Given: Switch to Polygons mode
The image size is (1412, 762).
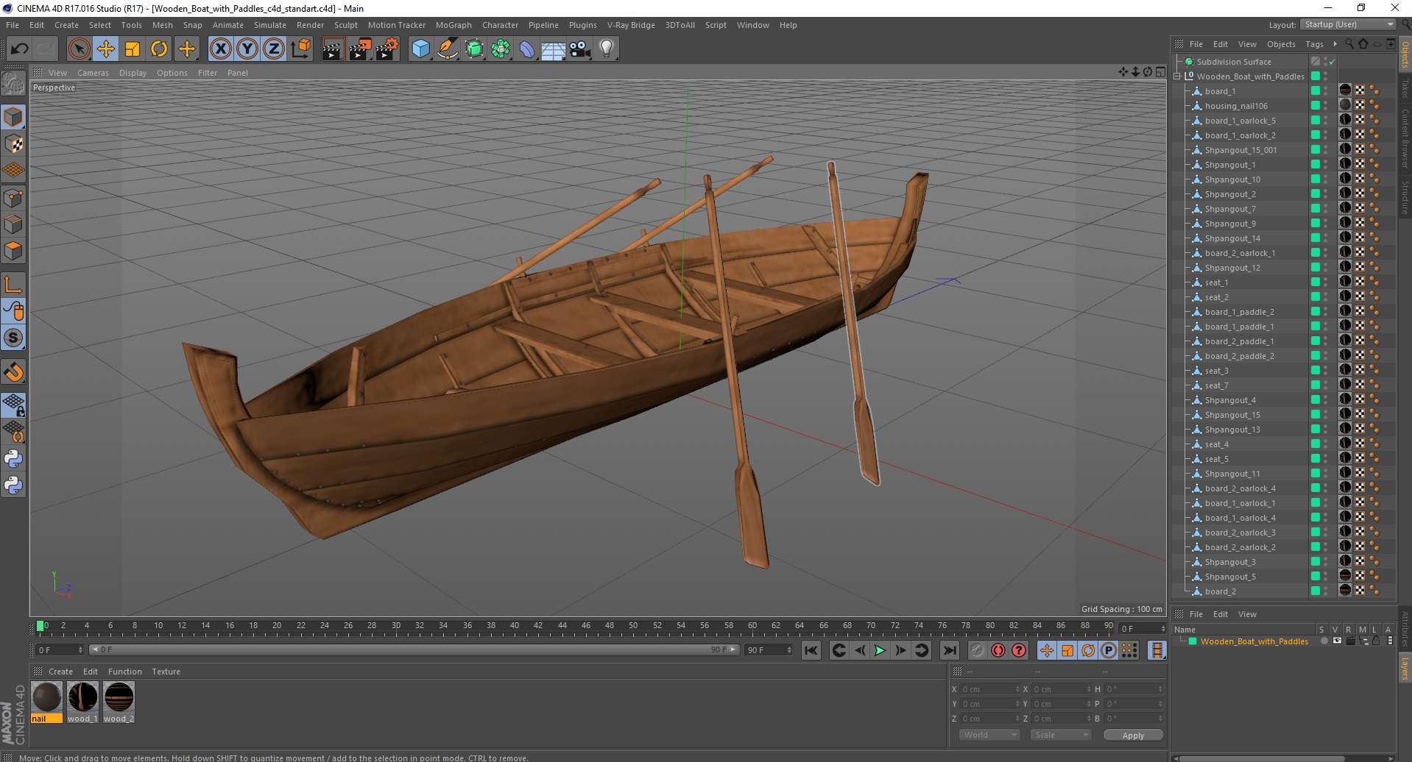Looking at the screenshot, I should (13, 251).
